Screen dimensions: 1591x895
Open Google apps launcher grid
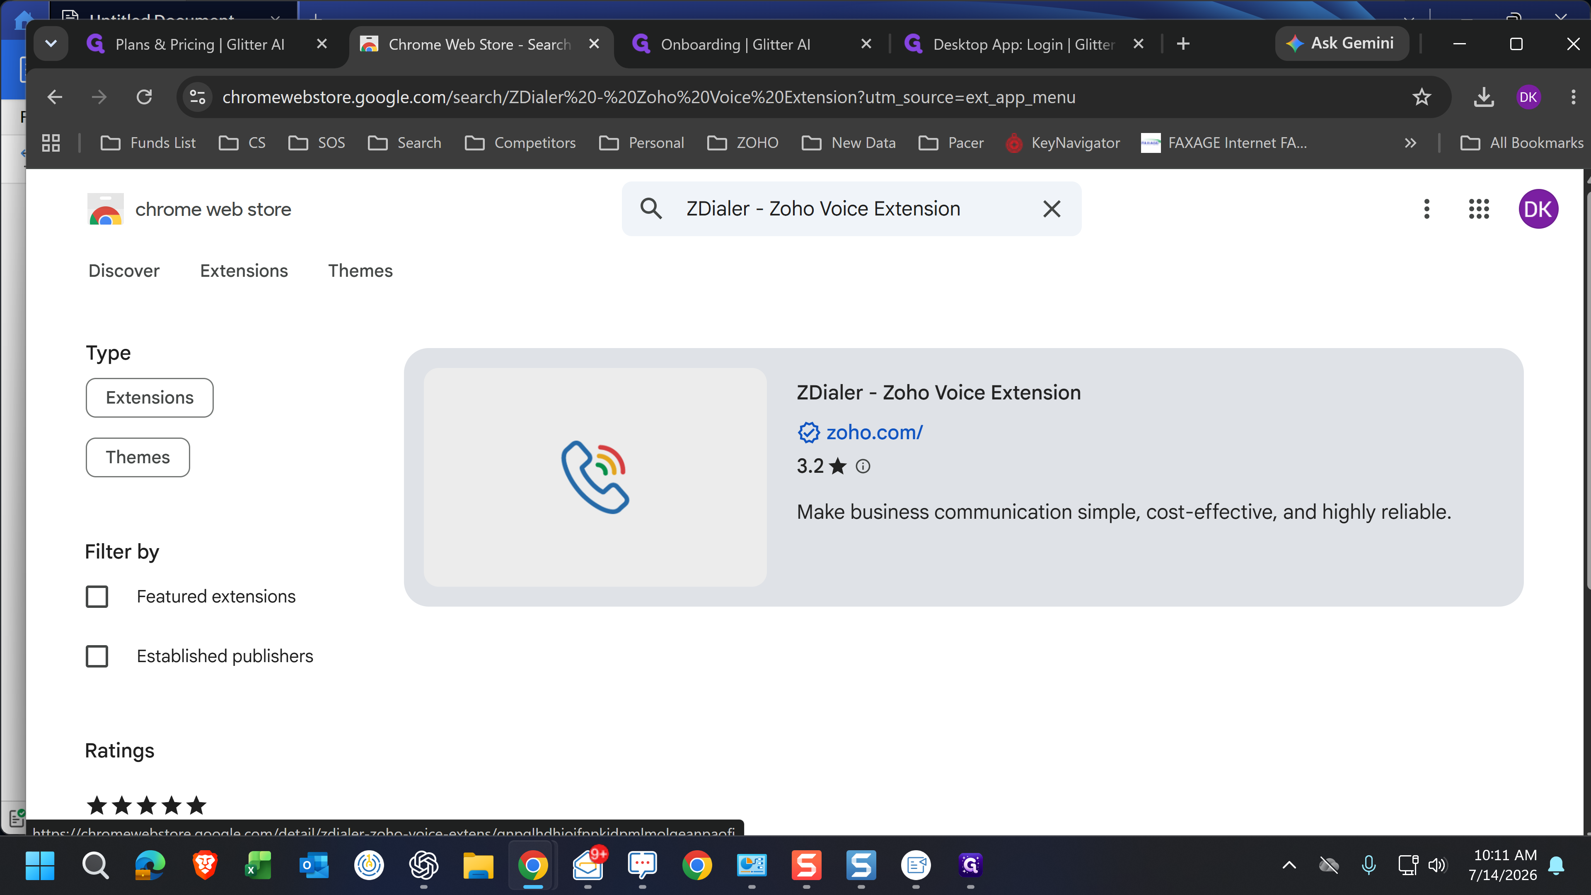tap(1479, 209)
